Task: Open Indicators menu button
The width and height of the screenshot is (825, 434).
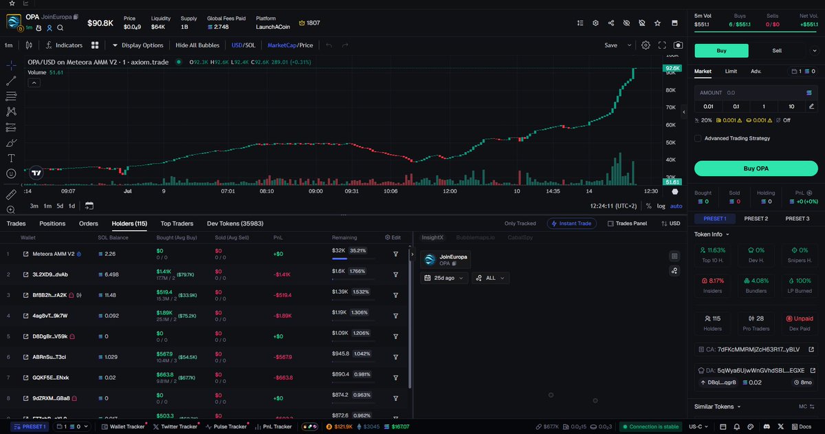Action: 64,45
